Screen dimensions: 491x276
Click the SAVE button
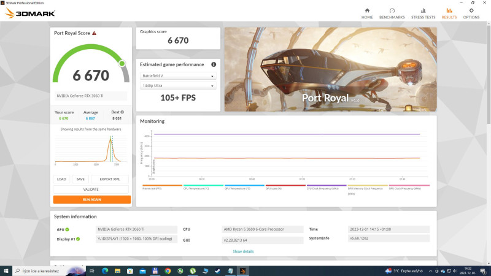[x=80, y=179]
